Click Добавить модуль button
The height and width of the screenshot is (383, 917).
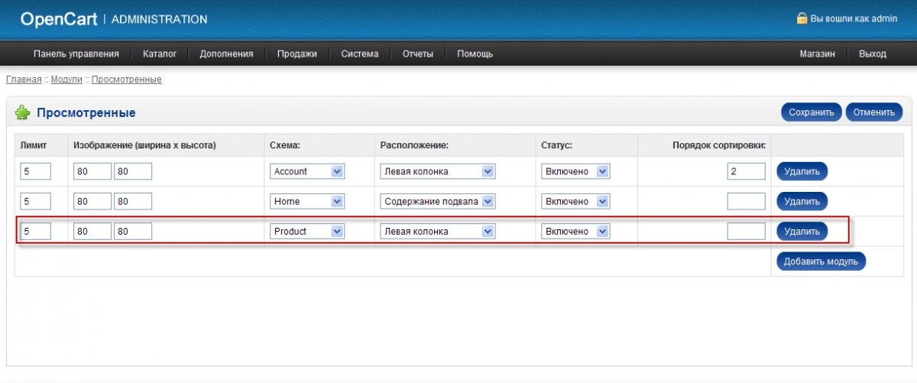821,261
